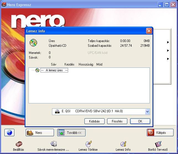Image resolution: width=178 pixels, height=154 pixels.
Task: Click the Lemez Info disc icon
Action: pyautogui.click(x=123, y=144)
